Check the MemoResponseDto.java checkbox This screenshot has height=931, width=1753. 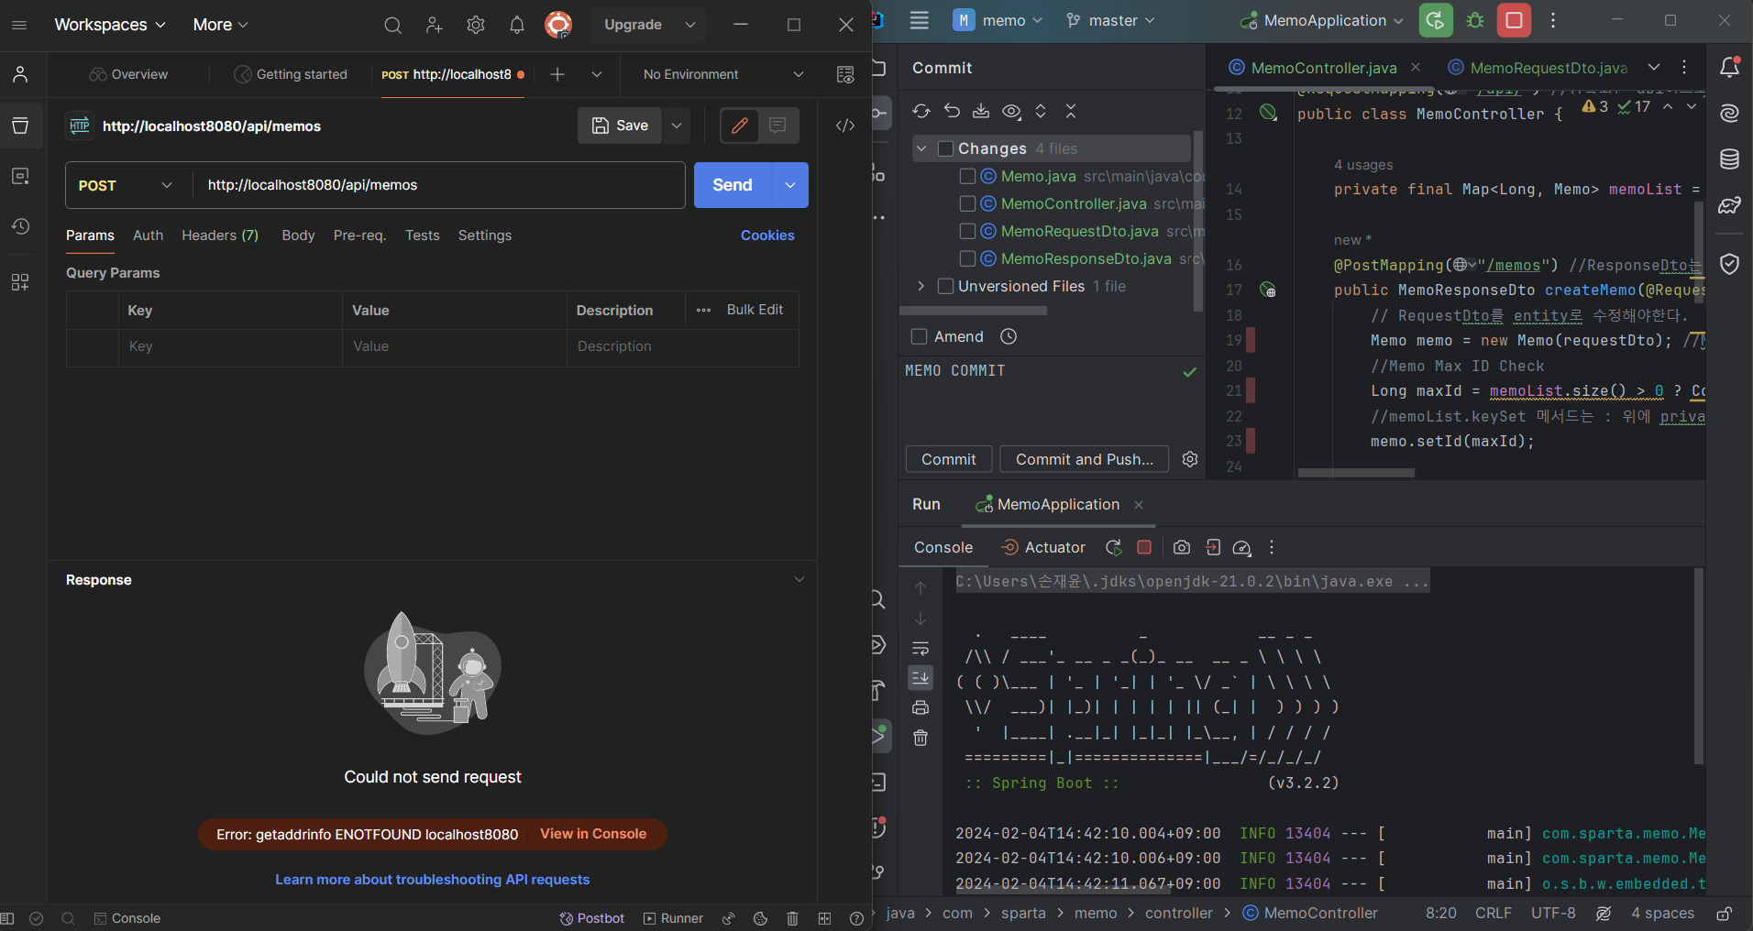967,258
